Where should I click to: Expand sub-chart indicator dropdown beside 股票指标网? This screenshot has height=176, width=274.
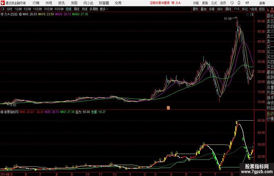[2, 112]
